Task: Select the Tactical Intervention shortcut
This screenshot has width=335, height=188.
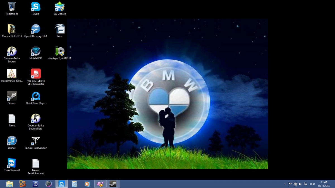Action: coord(36,143)
